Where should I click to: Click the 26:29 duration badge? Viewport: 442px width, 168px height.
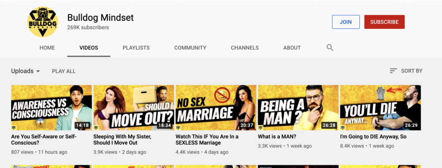(x=411, y=126)
